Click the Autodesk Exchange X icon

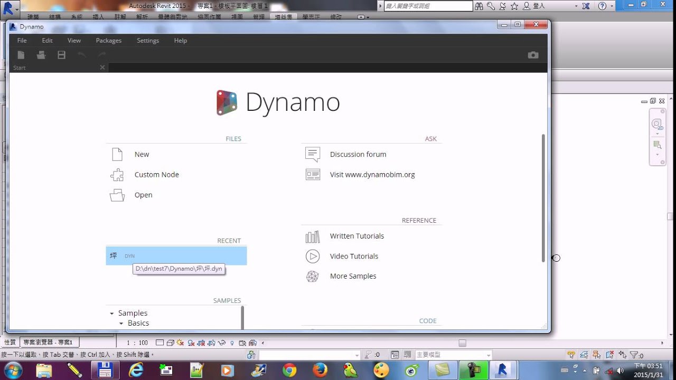coord(586,6)
